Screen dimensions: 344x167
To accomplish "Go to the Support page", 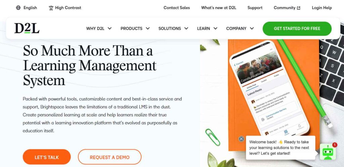I will [255, 8].
